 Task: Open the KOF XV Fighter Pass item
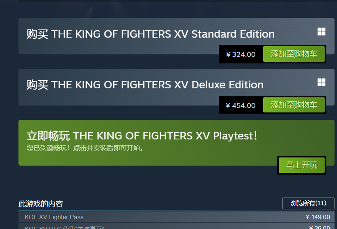click(54, 217)
